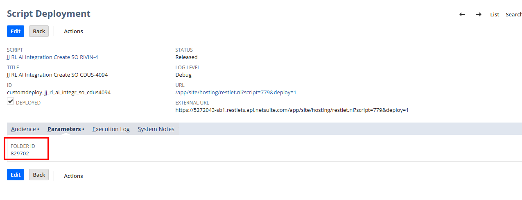Open the top Actions menu
This screenshot has height=200, width=522.
[73, 31]
